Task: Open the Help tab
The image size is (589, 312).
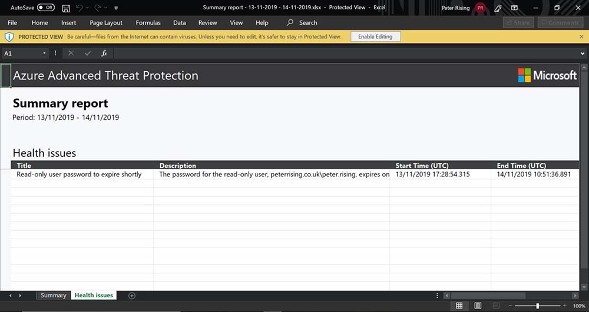Action: click(x=262, y=22)
